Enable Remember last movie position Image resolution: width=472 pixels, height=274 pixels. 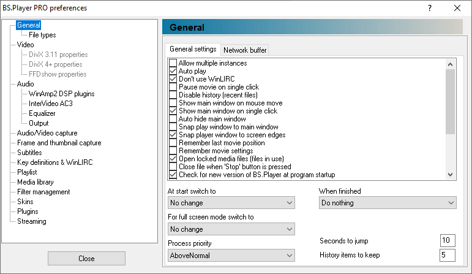[x=173, y=143]
